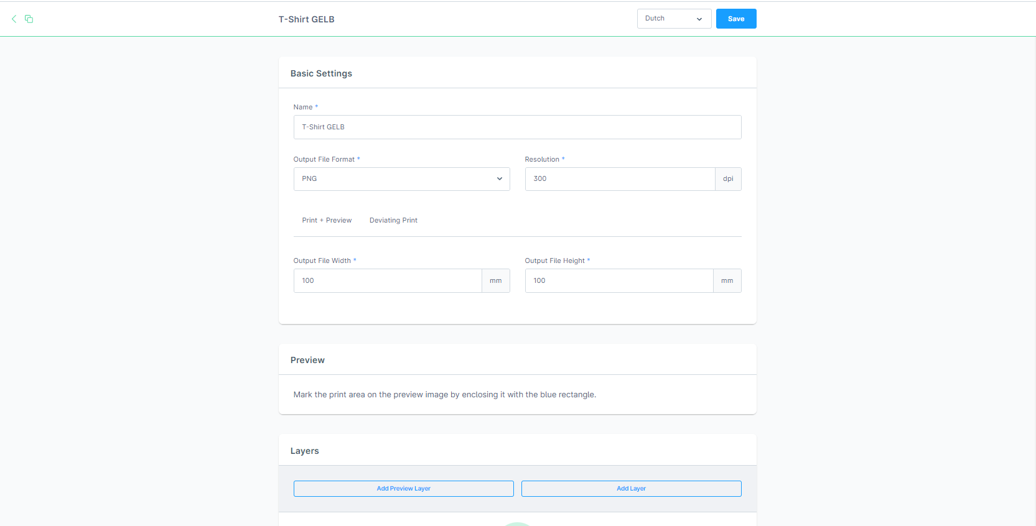Click the Add Preview Layer button

(x=403, y=489)
